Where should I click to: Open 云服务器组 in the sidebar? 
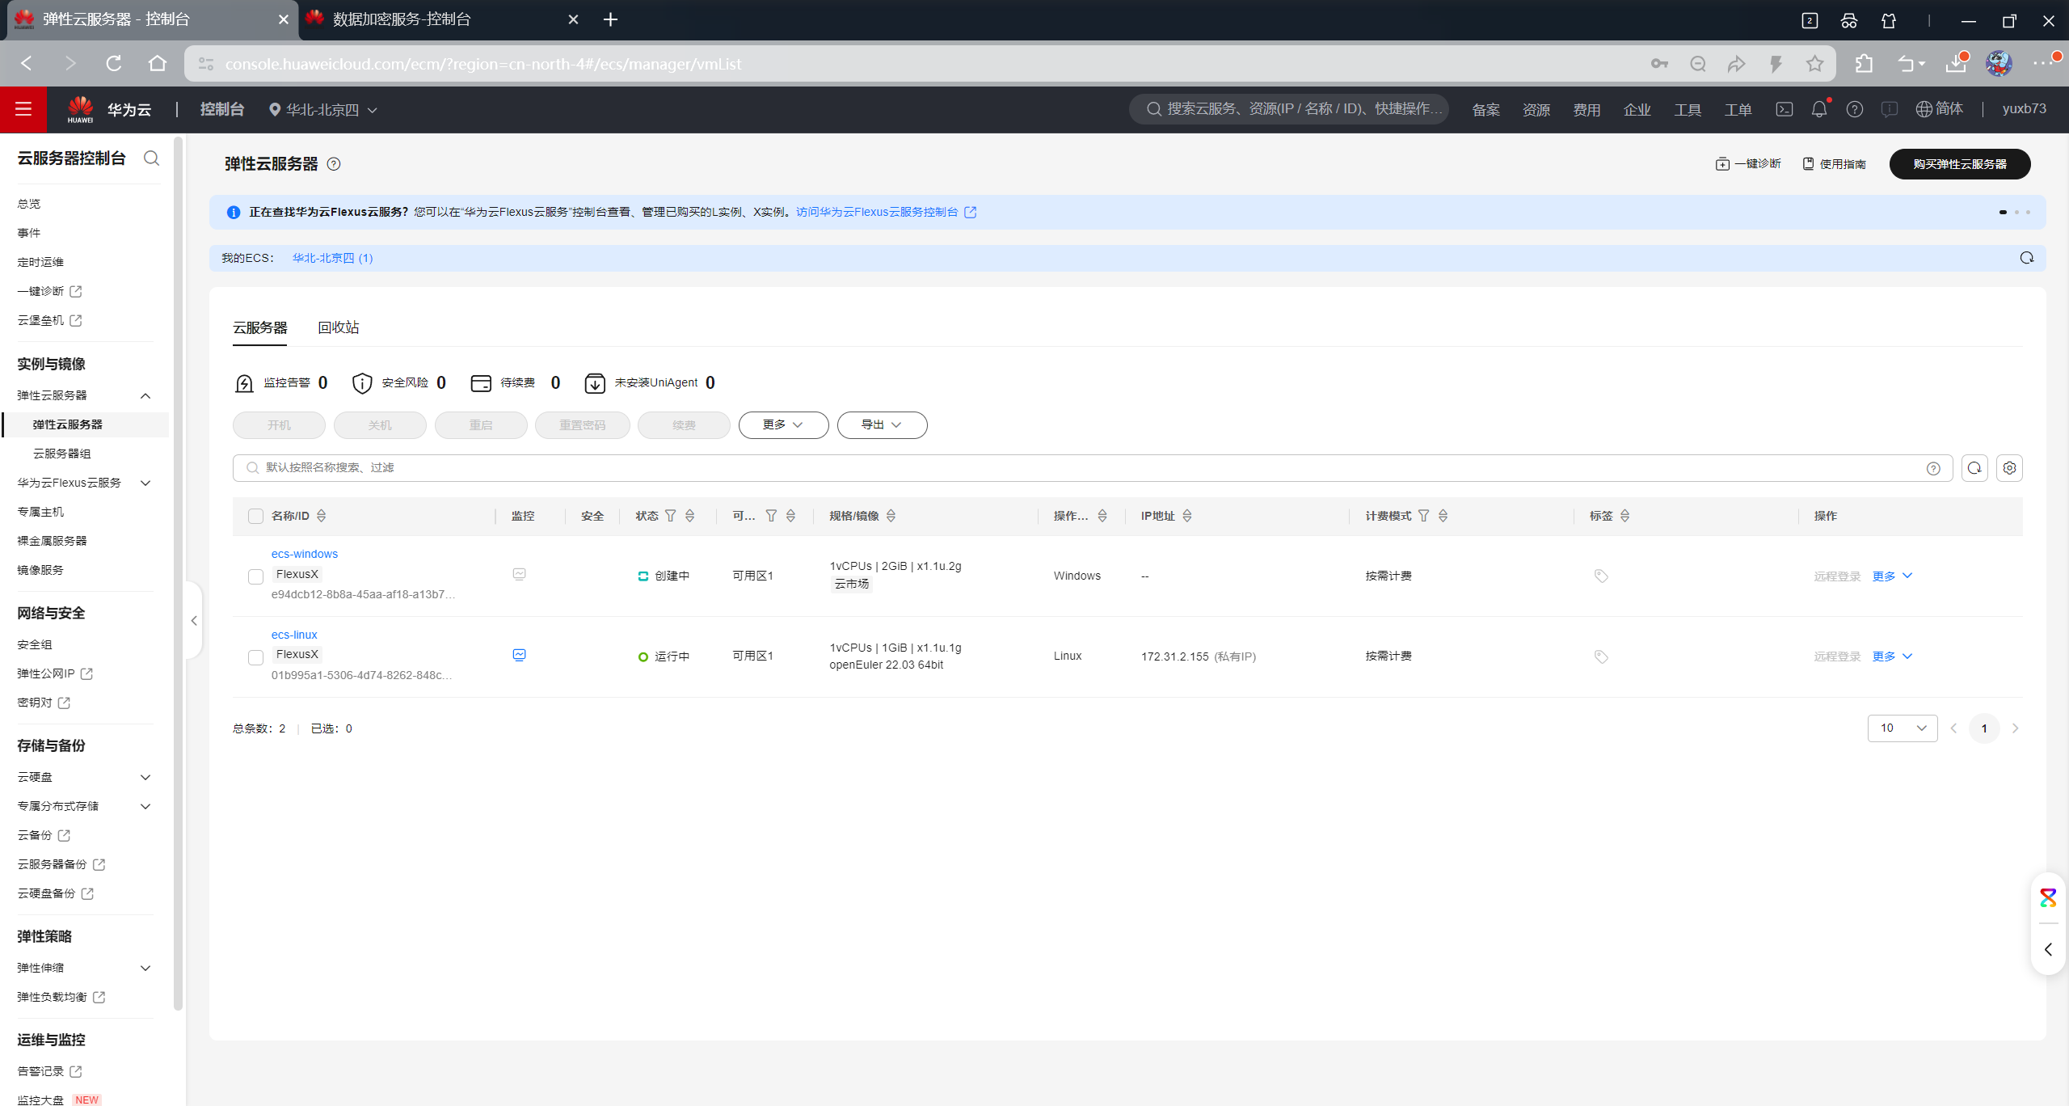pyautogui.click(x=61, y=454)
